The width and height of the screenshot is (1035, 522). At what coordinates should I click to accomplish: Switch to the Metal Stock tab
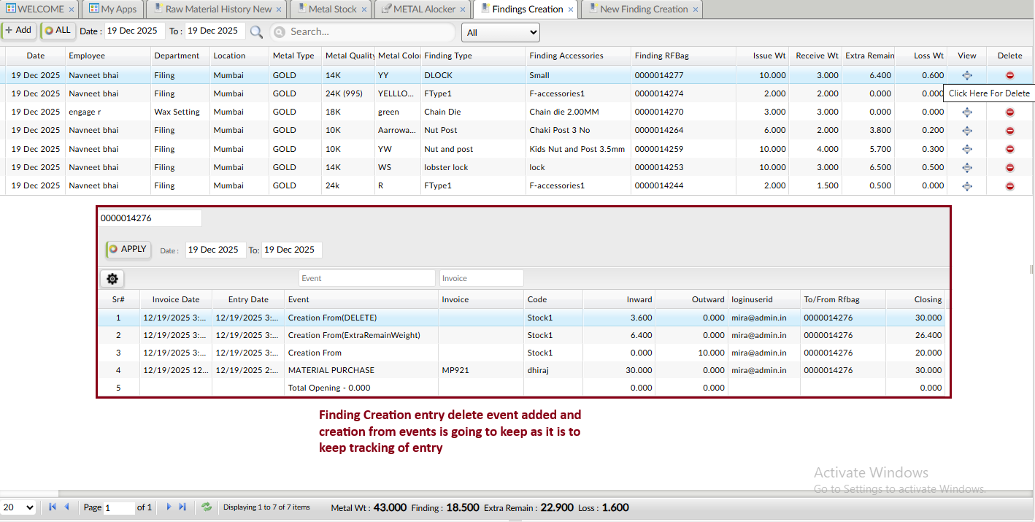(x=332, y=9)
